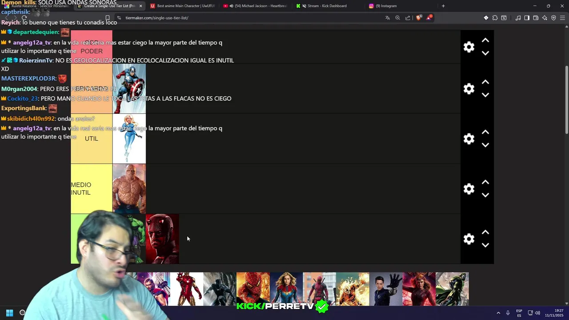569x320 pixels.
Task: Open the Windows Start menu
Action: [x=9, y=313]
